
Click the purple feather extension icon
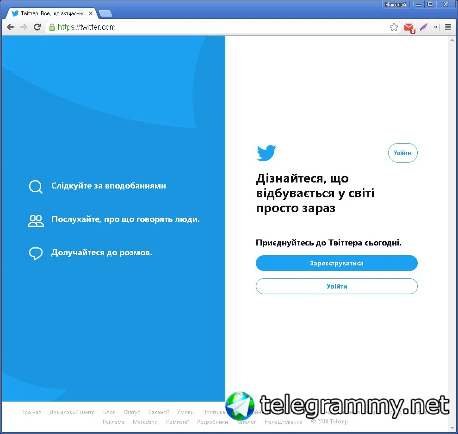tap(423, 27)
